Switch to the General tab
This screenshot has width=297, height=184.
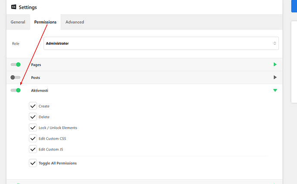click(x=18, y=22)
